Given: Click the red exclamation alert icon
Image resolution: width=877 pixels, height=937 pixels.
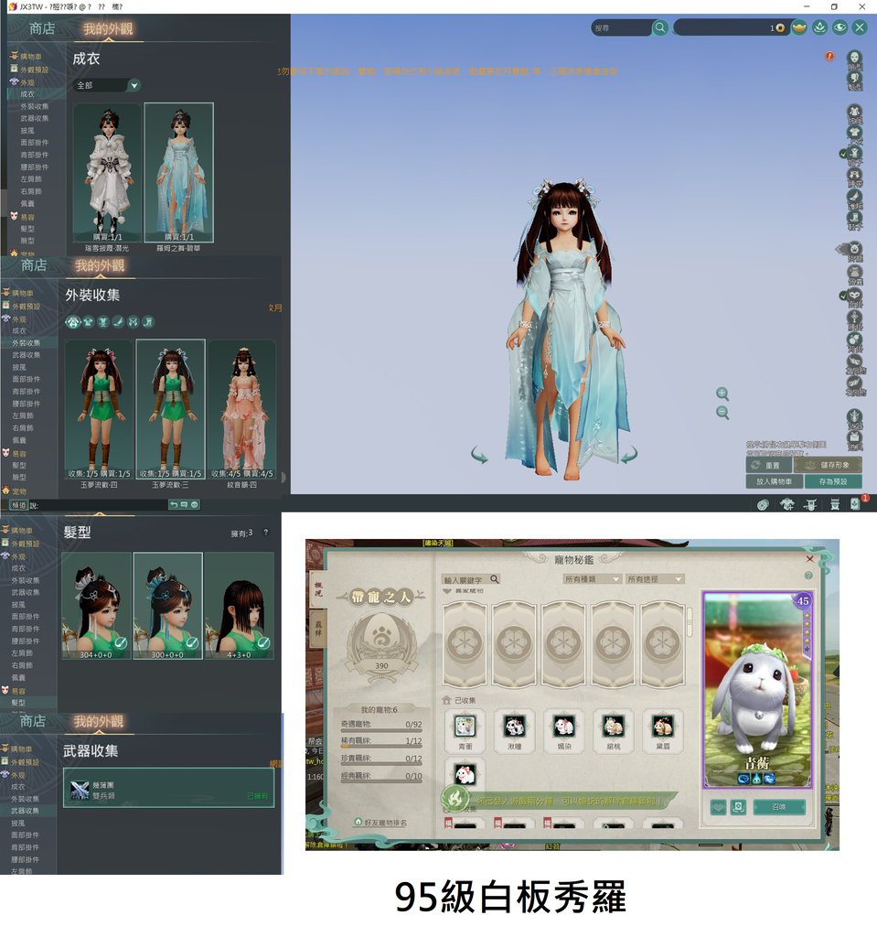Looking at the screenshot, I should (x=829, y=56).
